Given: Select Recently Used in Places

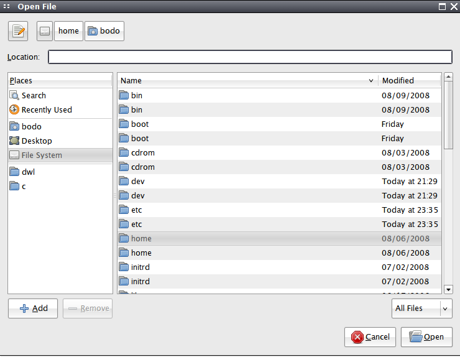Looking at the screenshot, I should point(47,110).
